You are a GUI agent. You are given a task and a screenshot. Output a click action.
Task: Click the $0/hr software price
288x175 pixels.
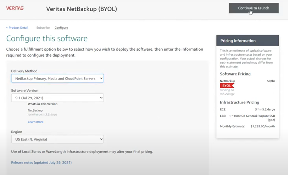[x=271, y=81]
